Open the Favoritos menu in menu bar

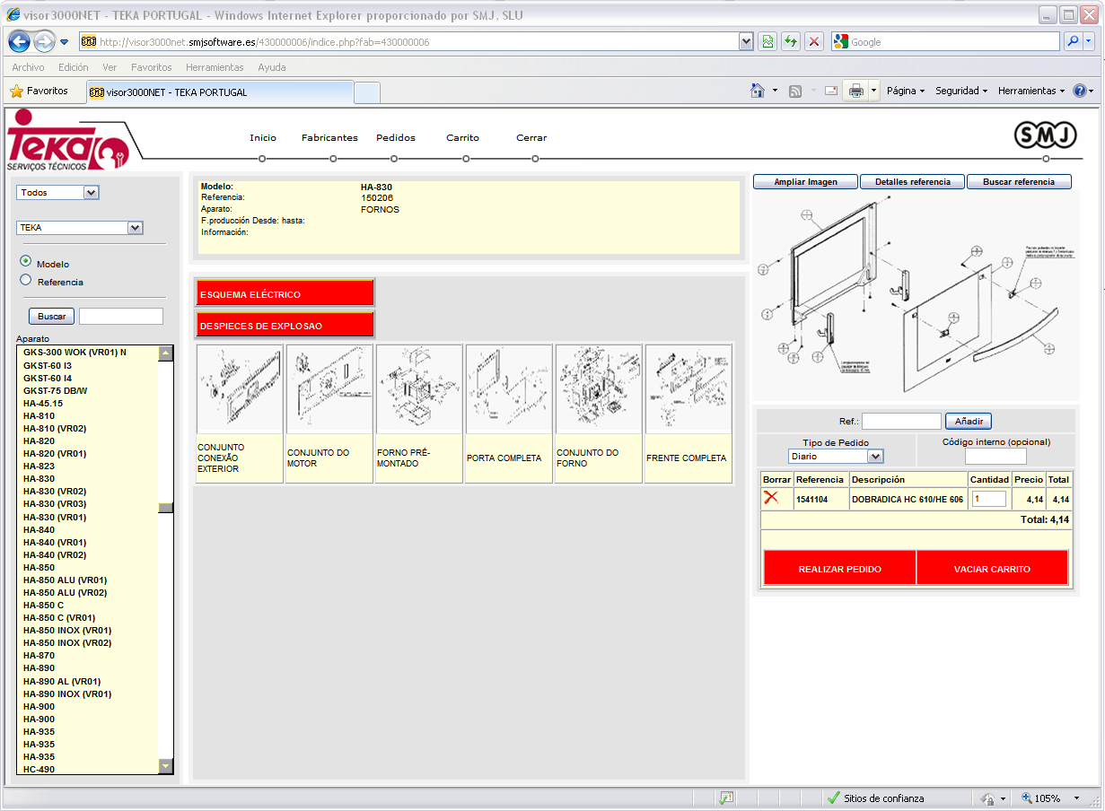151,67
